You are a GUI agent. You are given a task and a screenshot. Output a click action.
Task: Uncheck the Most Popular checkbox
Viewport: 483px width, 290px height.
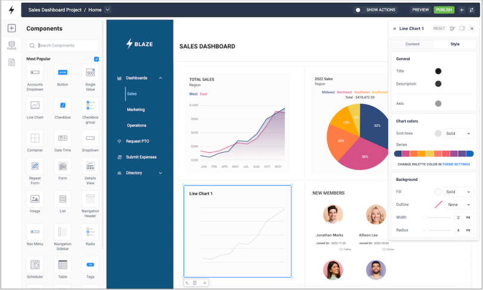pyautogui.click(x=97, y=59)
